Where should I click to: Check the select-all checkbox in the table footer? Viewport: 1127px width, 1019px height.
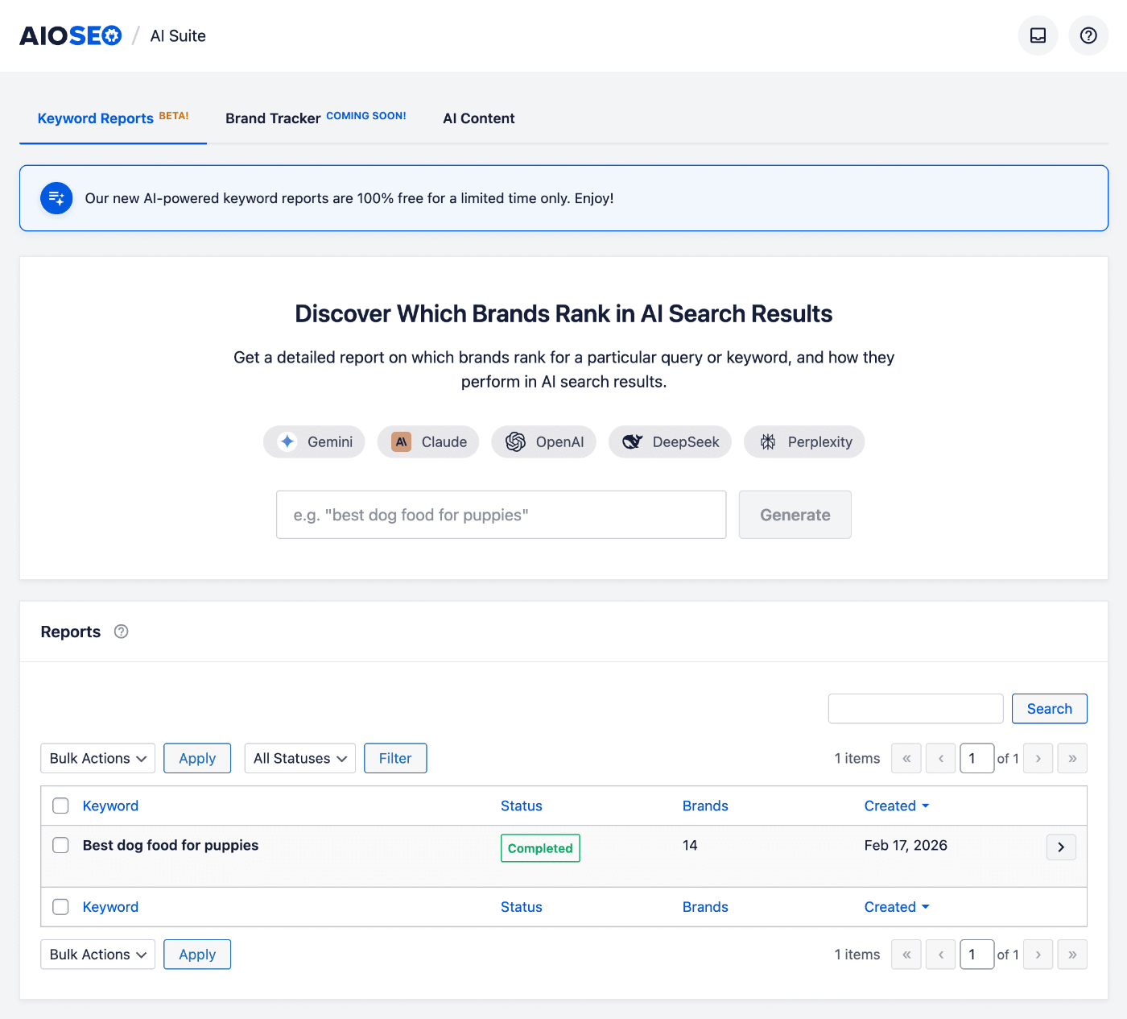click(x=60, y=907)
